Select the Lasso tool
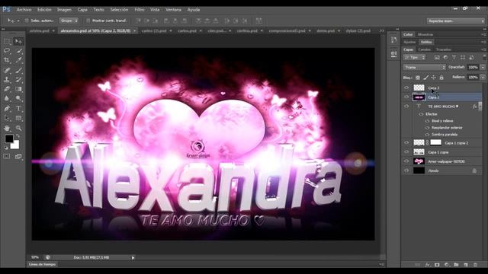The image size is (488, 274). pos(7,51)
